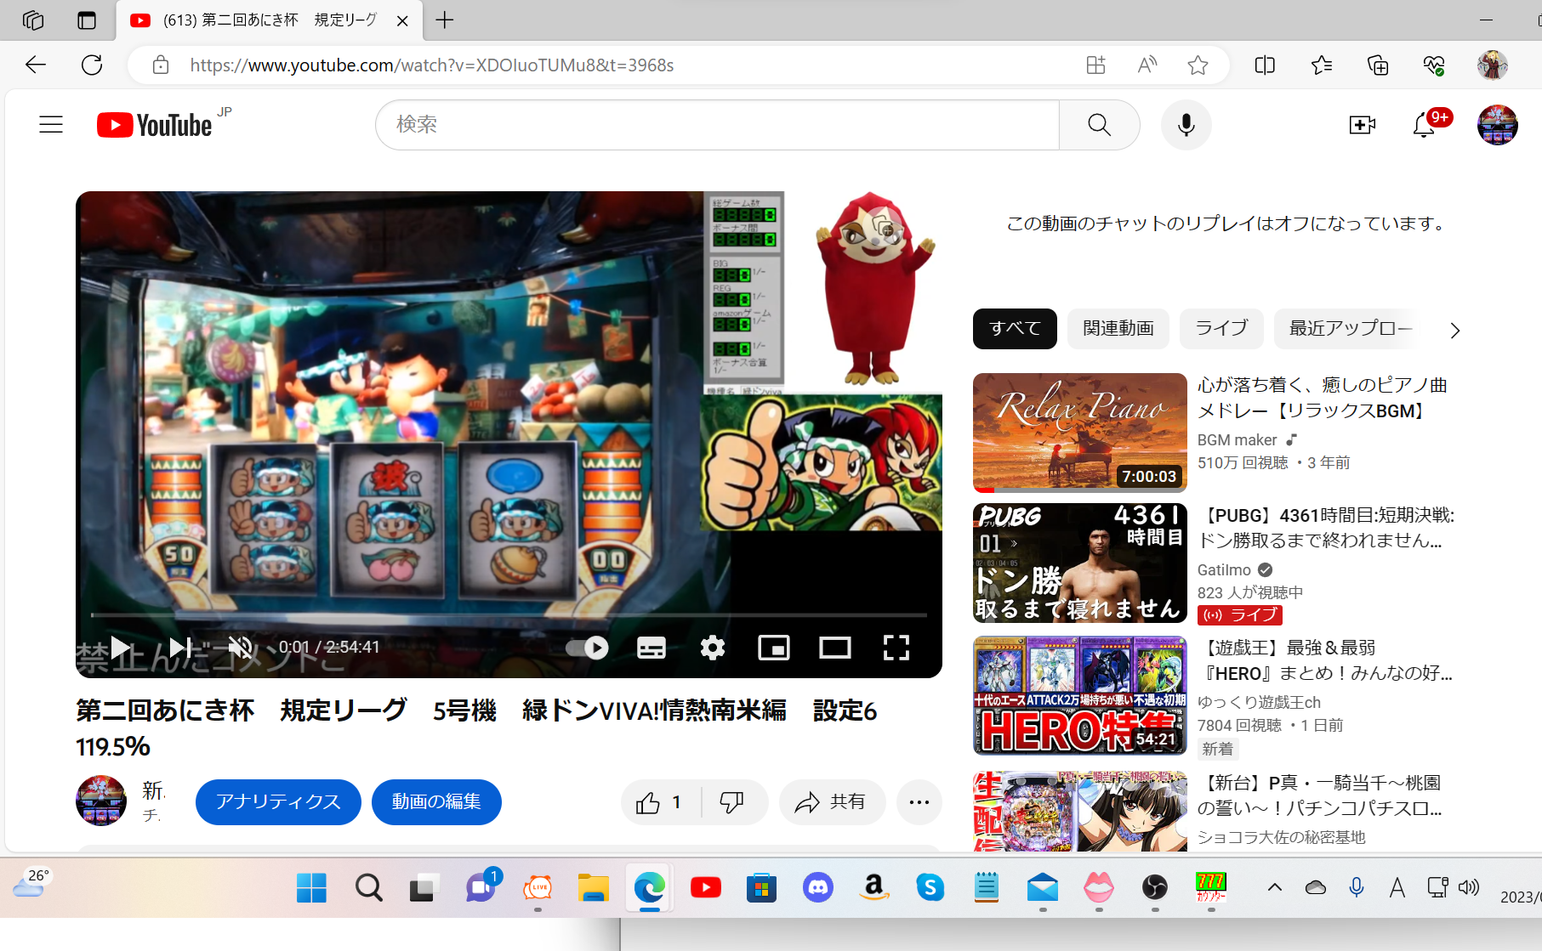This screenshot has height=951, width=1542.
Task: Play the video
Action: click(x=121, y=648)
